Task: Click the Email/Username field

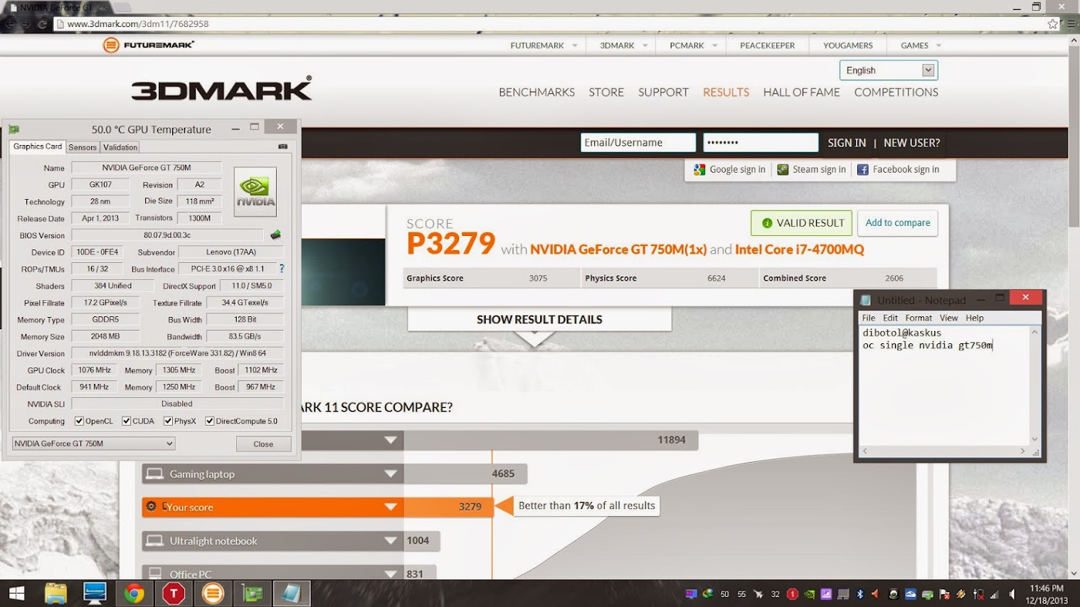Action: click(x=637, y=142)
